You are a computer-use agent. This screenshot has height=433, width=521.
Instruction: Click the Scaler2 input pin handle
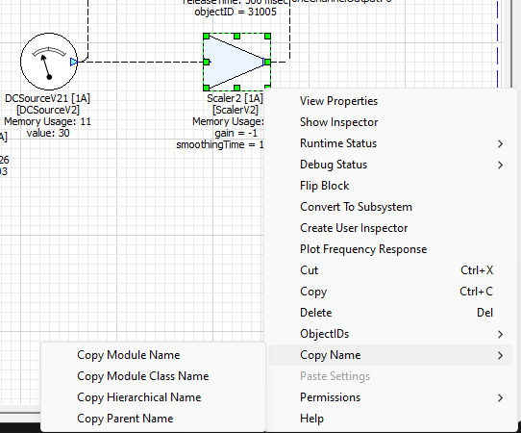pos(207,62)
